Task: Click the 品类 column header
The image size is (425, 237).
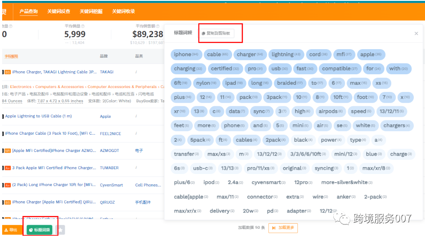Action: point(139,56)
